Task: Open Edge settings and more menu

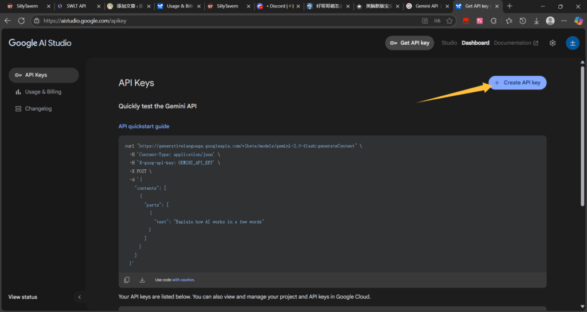Action: (565, 21)
